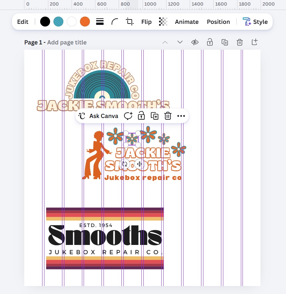The width and height of the screenshot is (286, 294).
Task: Select the large flower left of selection
Action: [x=115, y=136]
